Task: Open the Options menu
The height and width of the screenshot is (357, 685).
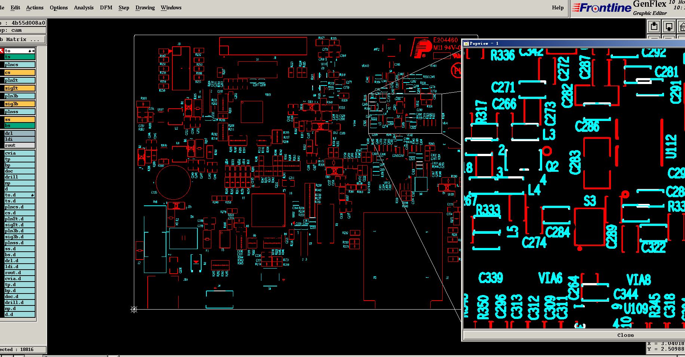Action: click(x=59, y=7)
